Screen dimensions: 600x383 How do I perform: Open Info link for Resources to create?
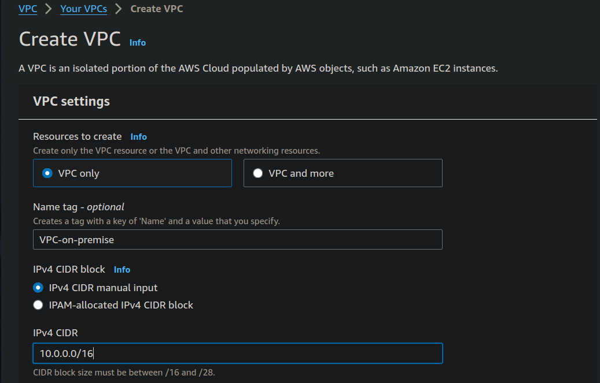click(139, 137)
